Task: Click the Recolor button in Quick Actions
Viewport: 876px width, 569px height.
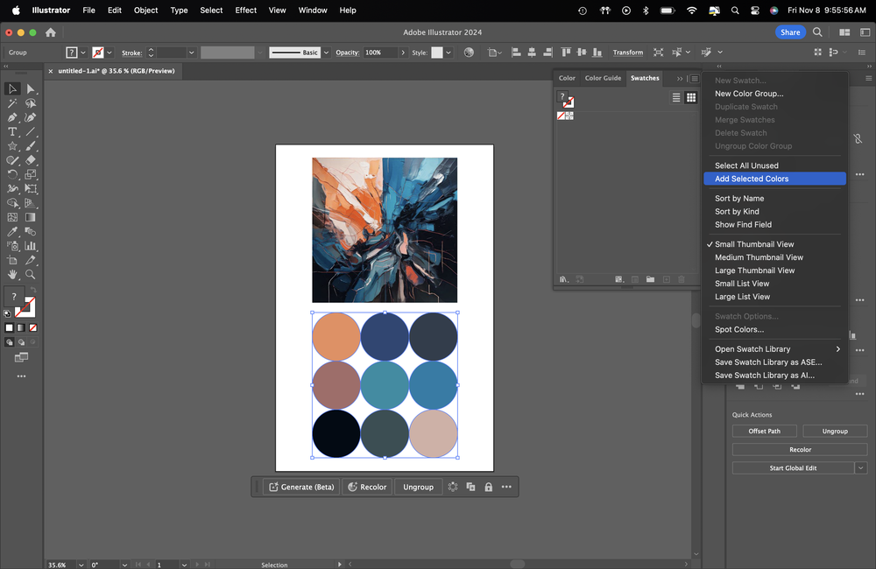Action: (x=800, y=450)
